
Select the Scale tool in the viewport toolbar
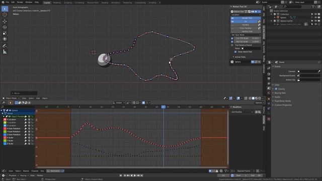point(5,33)
